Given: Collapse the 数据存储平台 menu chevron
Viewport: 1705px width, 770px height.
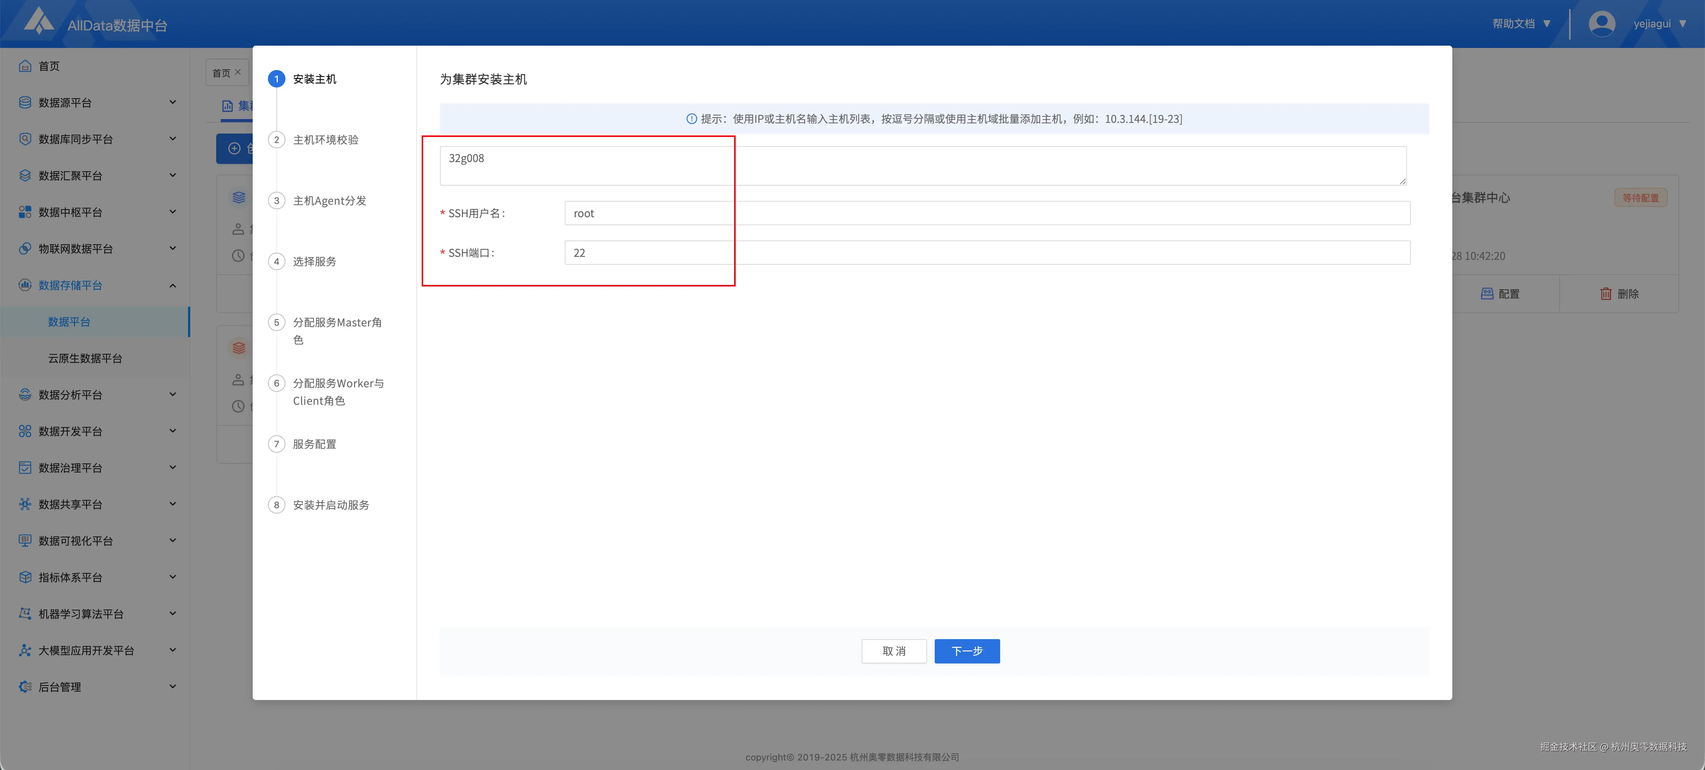Looking at the screenshot, I should [173, 285].
